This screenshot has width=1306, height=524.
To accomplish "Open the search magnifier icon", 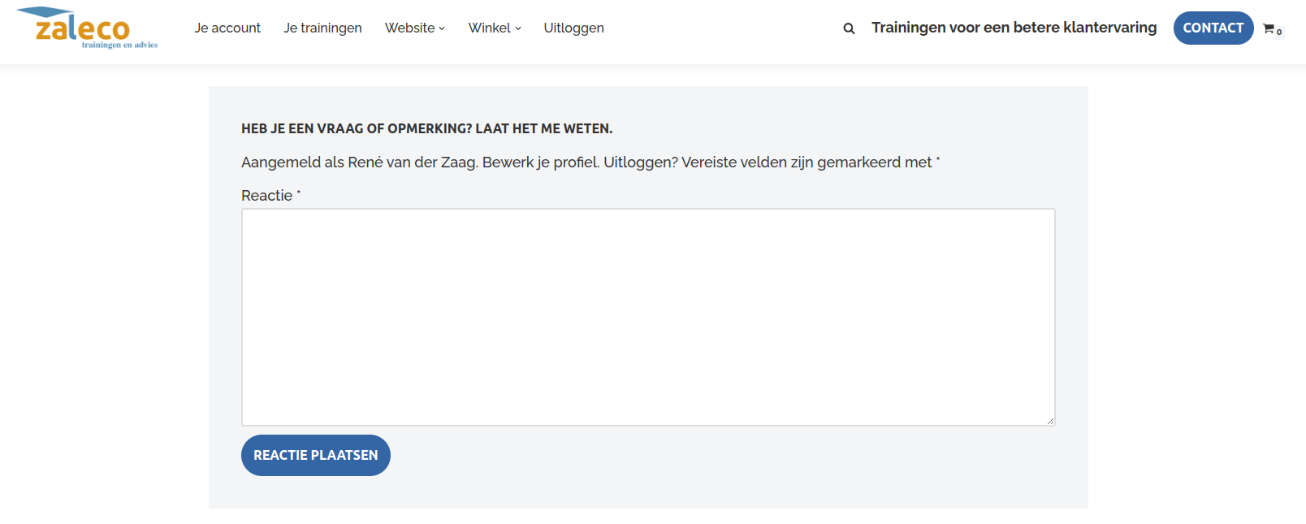I will point(849,28).
